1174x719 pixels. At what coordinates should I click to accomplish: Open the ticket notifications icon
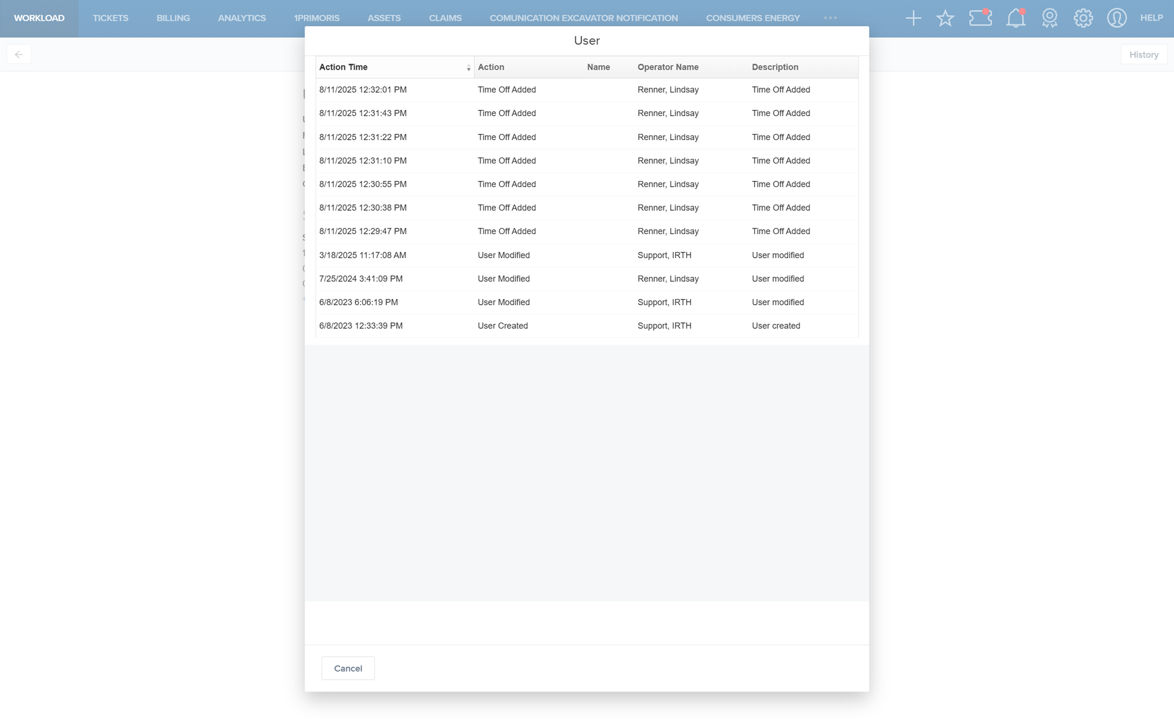coord(980,18)
